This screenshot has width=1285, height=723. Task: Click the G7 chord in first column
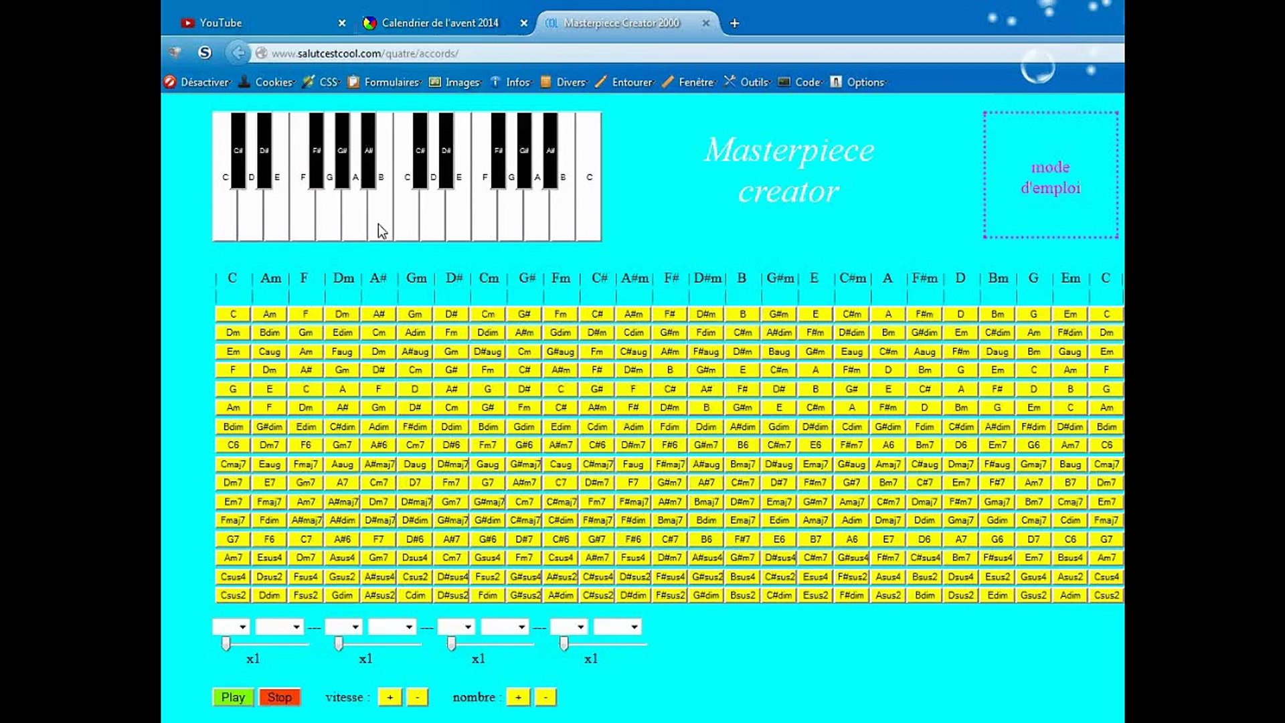(x=233, y=539)
